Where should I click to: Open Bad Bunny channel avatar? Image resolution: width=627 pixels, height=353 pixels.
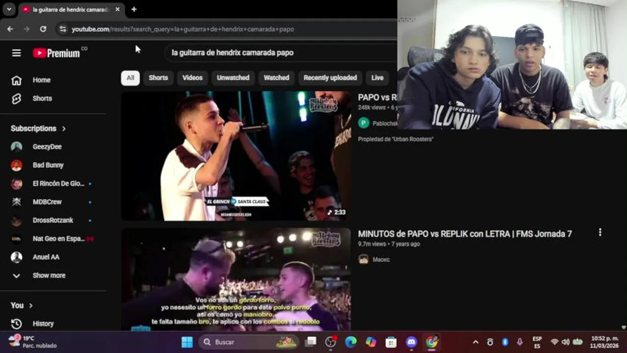(17, 165)
